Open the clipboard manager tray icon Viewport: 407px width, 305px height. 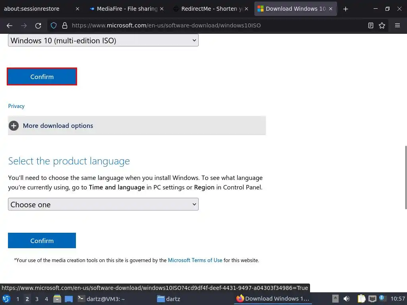pyautogui.click(x=361, y=299)
